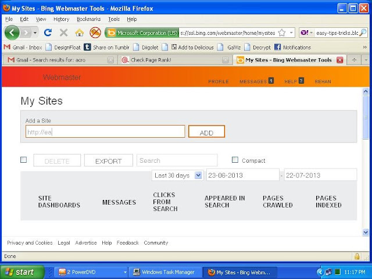
Task: Click the Decrypt bookmark
Action: pyautogui.click(x=257, y=48)
